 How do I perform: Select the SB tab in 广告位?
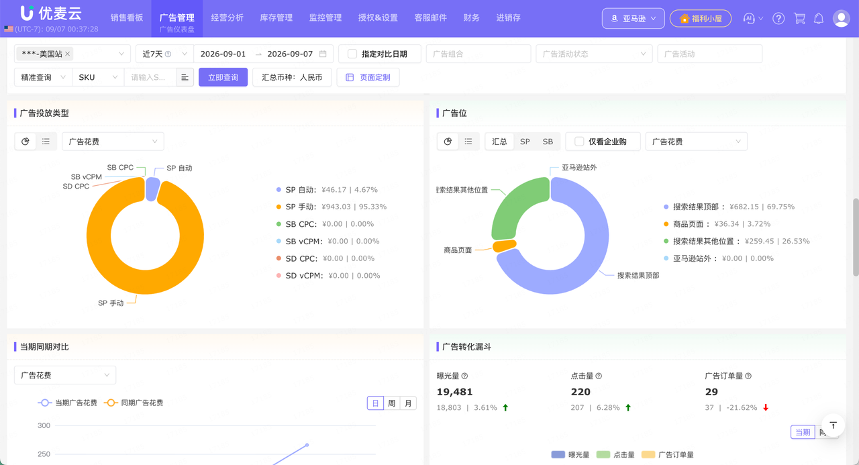[548, 142]
